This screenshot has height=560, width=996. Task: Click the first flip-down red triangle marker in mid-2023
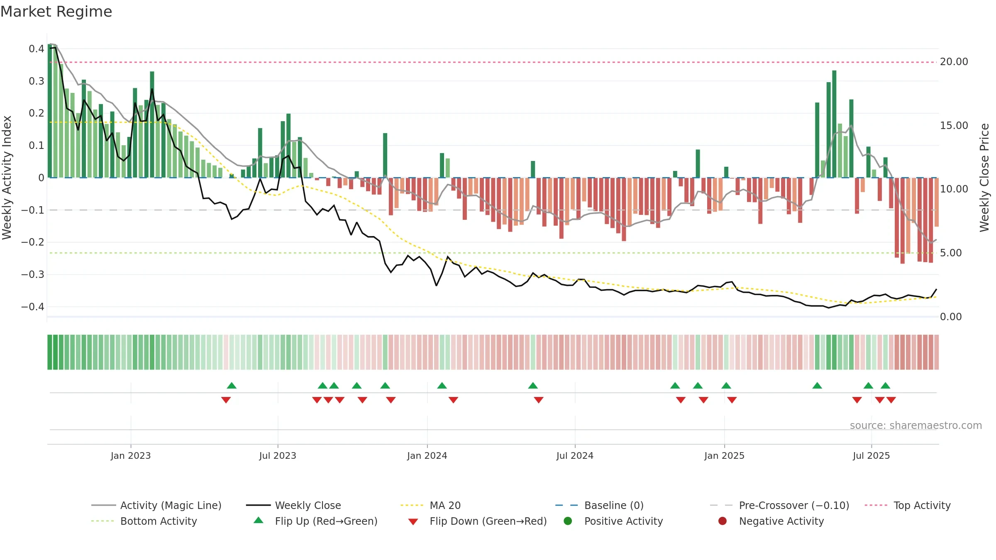(x=226, y=400)
